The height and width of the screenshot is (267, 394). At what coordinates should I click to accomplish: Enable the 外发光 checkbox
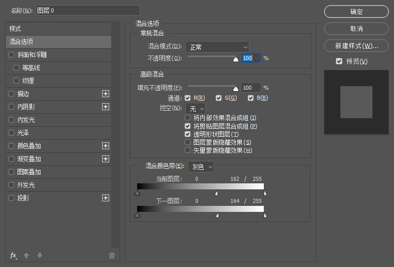tap(12, 185)
